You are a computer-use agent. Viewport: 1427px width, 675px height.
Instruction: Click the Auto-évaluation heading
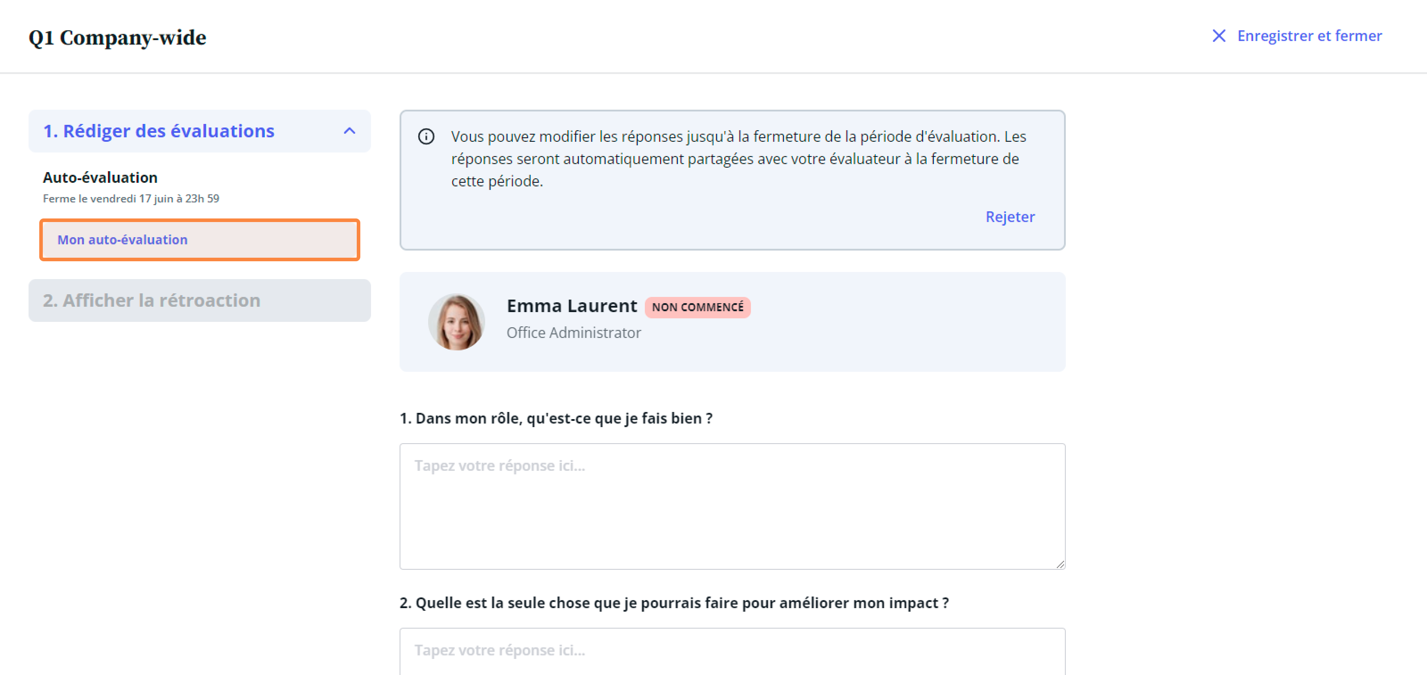[100, 177]
